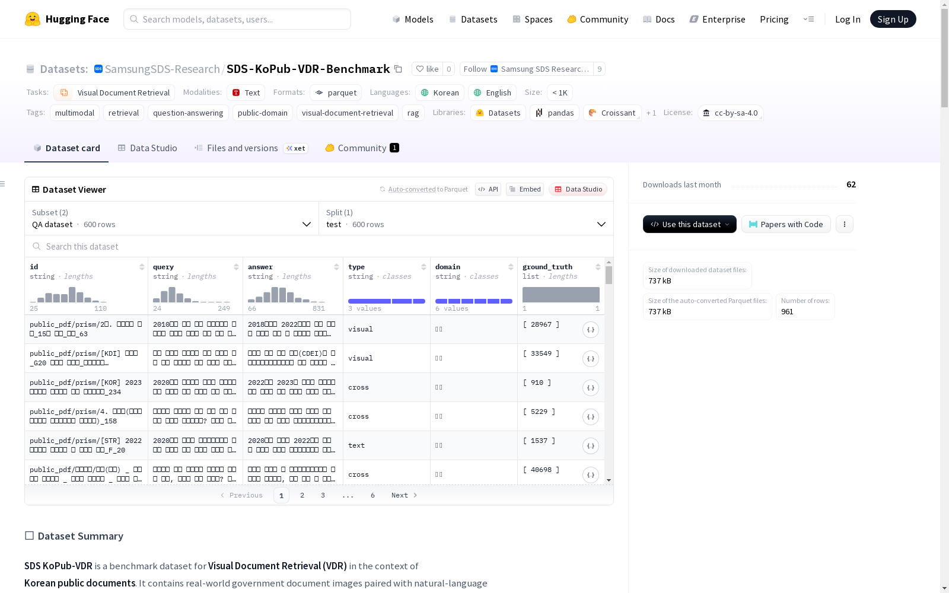This screenshot has height=593, width=949.
Task: Go to Spaces in the navbar
Action: pos(533,19)
